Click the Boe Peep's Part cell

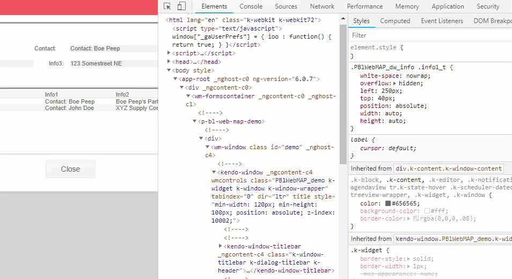(137, 101)
